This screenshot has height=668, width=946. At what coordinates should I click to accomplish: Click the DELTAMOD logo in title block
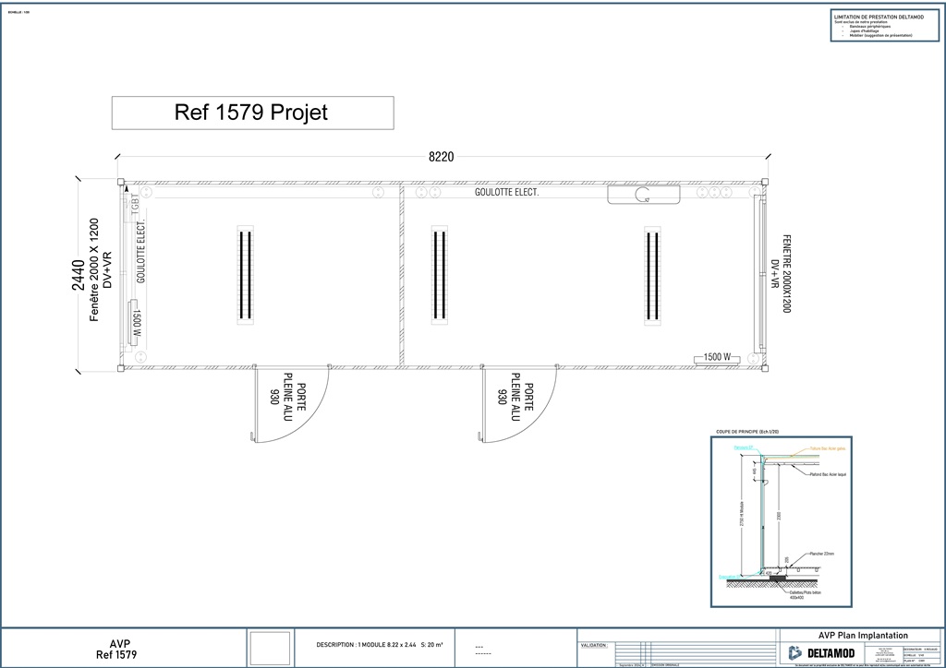tap(822, 652)
